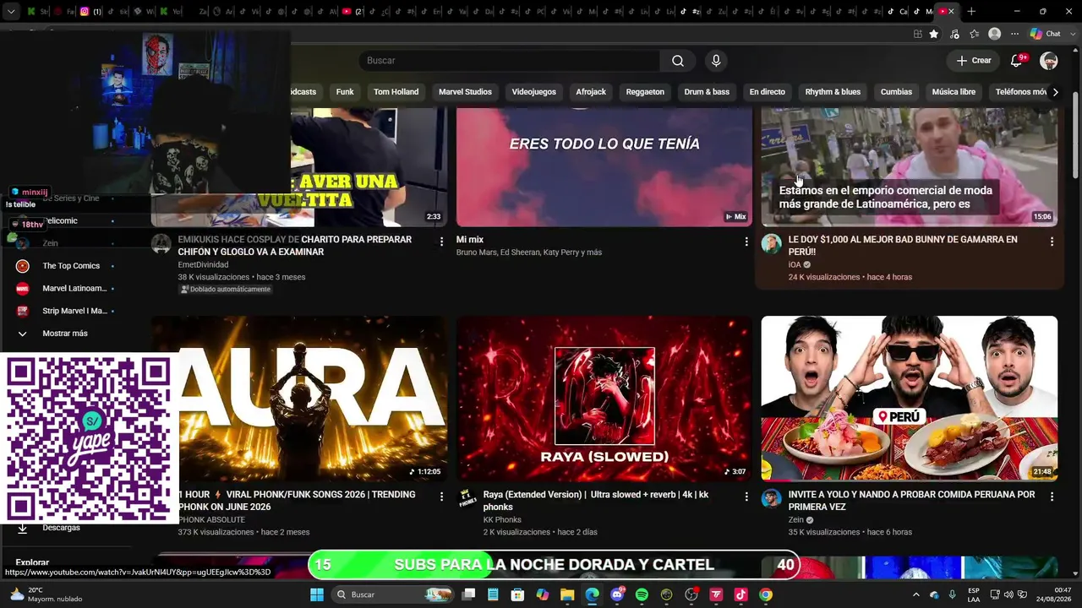1082x608 pixels.
Task: Open Google Chrome from the taskbar
Action: pos(765,594)
